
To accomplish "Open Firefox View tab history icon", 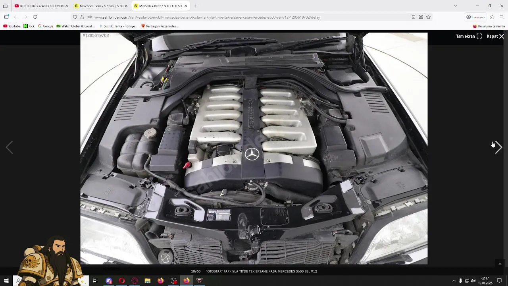I will click(5, 6).
